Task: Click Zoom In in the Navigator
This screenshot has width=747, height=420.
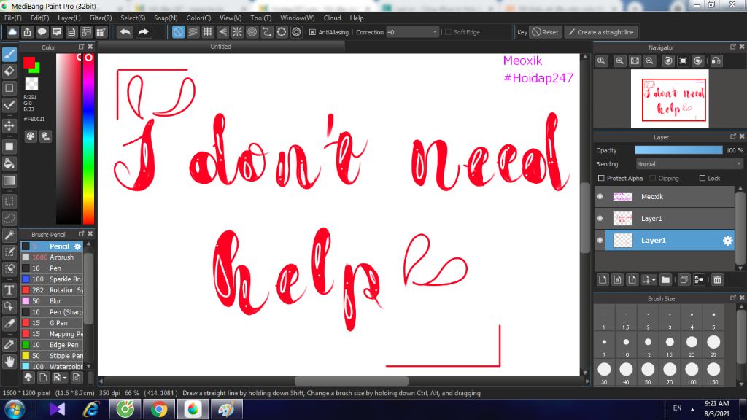Action: pyautogui.click(x=620, y=61)
